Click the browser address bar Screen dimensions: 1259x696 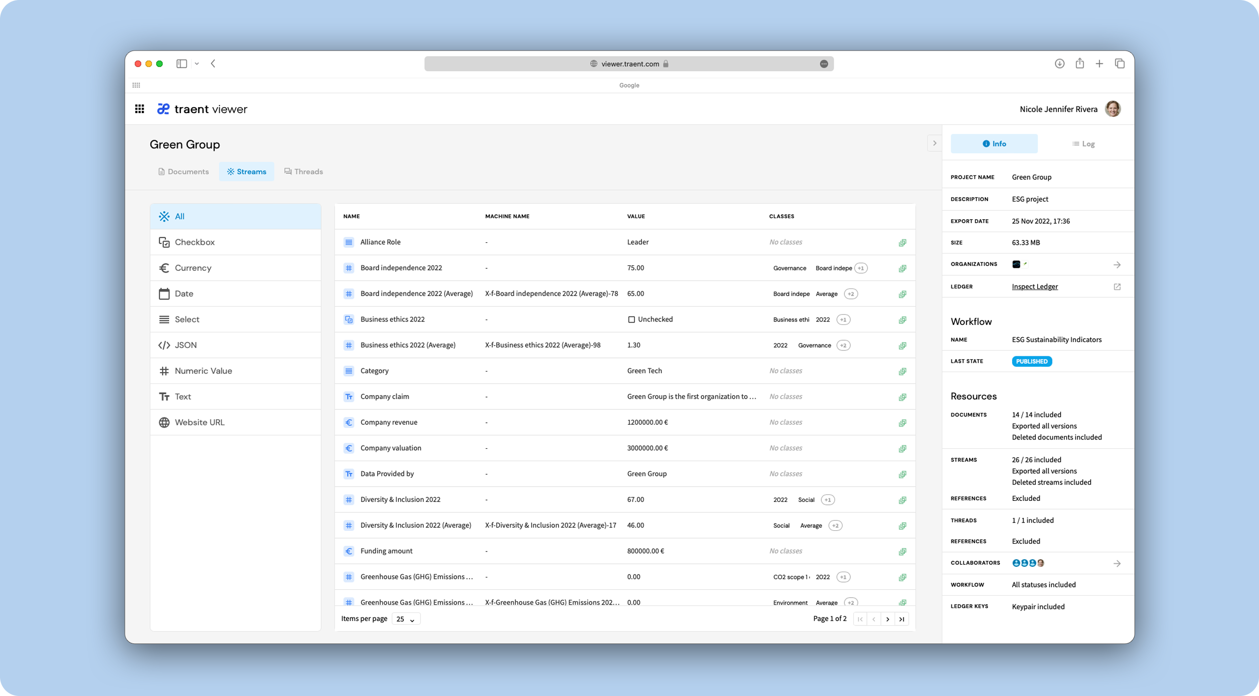click(629, 64)
